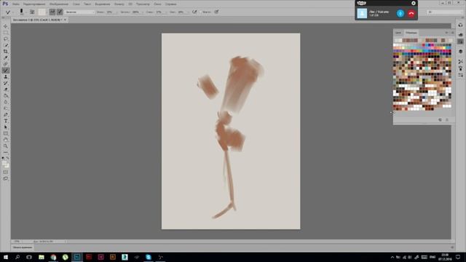Image resolution: width=466 pixels, height=262 pixels.
Task: Open the Справка menu
Action: [x=170, y=4]
